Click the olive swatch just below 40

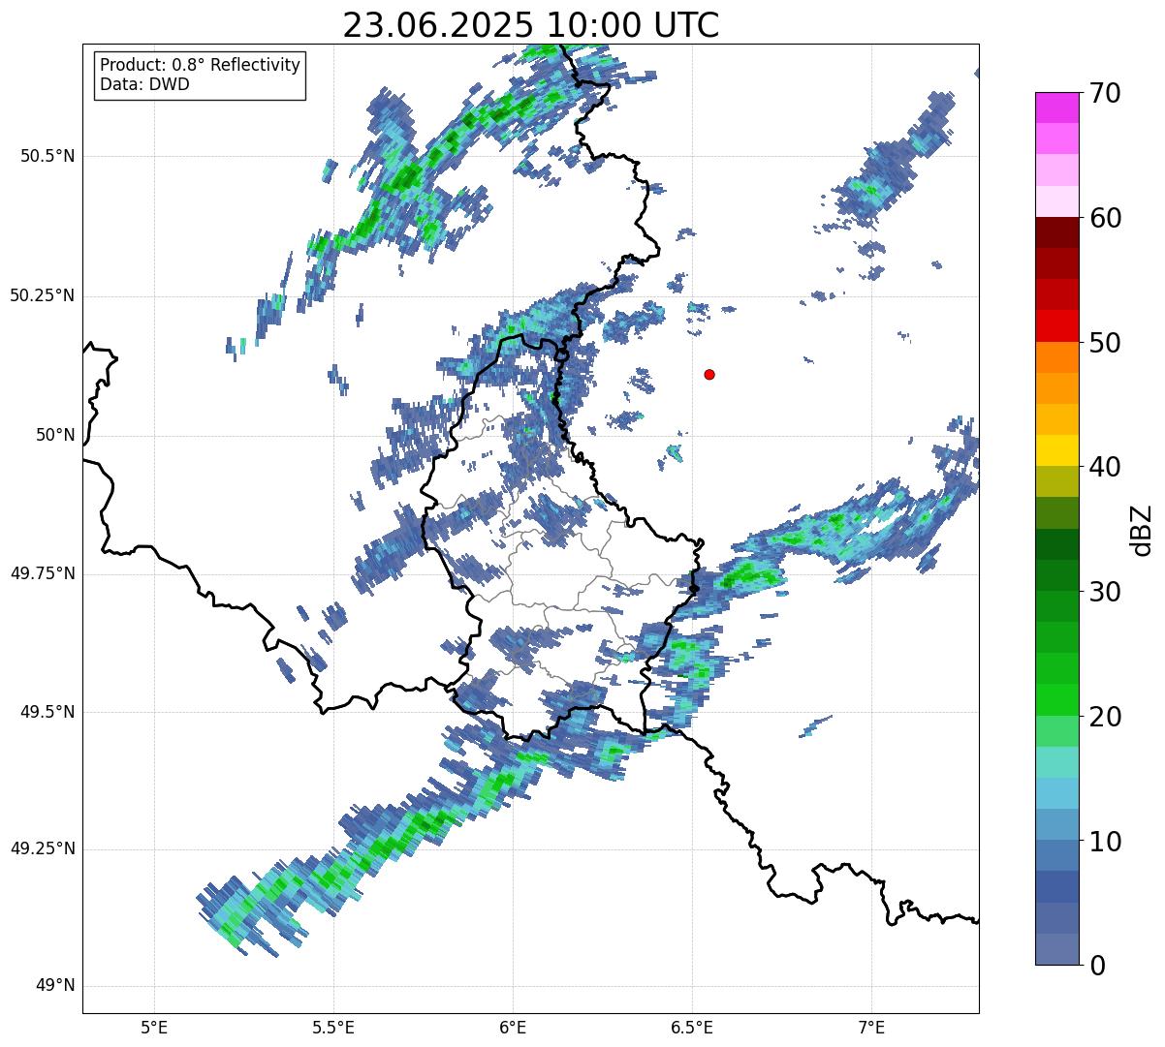point(1056,481)
